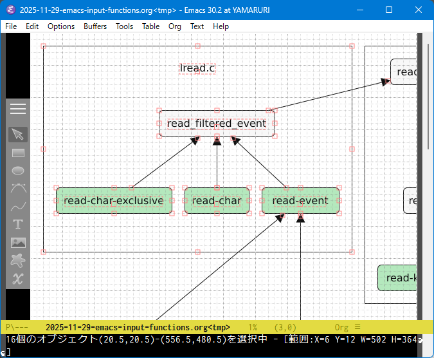The height and width of the screenshot is (358, 434).
Task: Open the hamburger menu in the tool palette
Action: click(18, 109)
